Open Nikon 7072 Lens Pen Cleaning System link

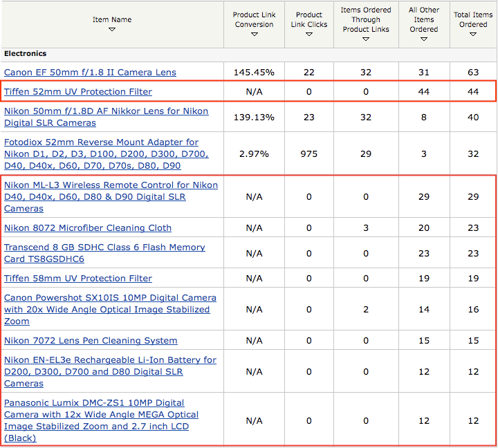(91, 341)
